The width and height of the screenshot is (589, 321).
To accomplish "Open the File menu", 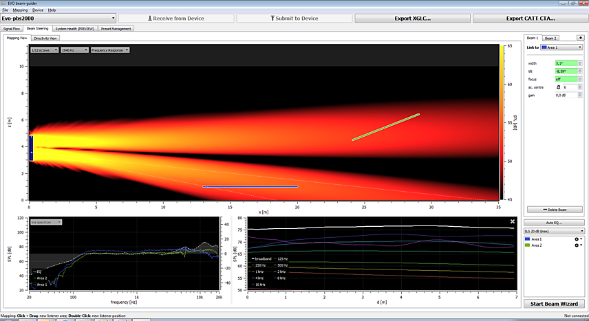I will click(6, 10).
